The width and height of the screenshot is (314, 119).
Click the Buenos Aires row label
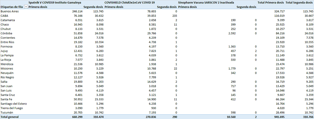pyautogui.click(x=10, y=11)
